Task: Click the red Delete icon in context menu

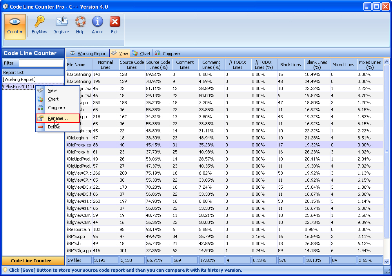Action: tap(40, 127)
